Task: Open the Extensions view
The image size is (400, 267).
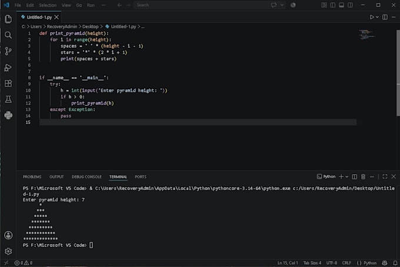Action: point(8,84)
